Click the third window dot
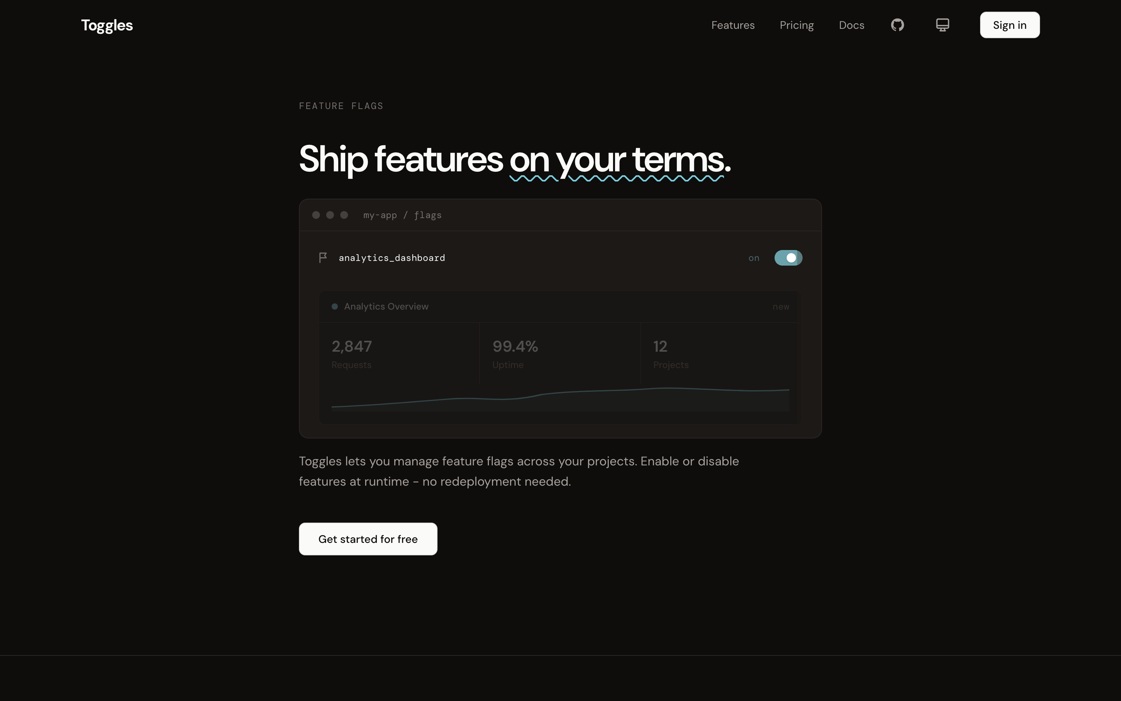Image resolution: width=1121 pixels, height=701 pixels. (344, 215)
